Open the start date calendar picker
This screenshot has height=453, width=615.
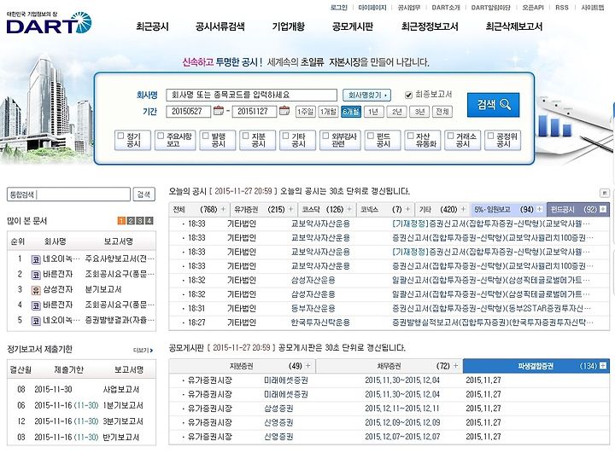tap(219, 111)
